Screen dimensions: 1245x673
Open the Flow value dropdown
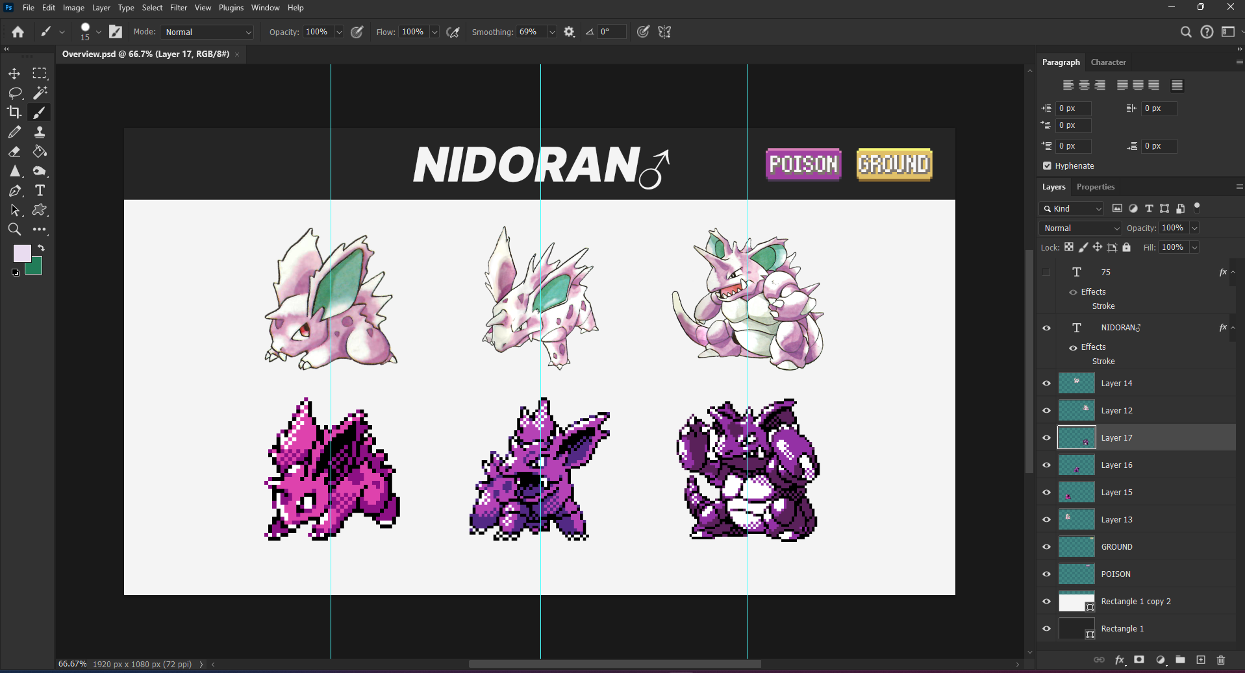pos(434,32)
